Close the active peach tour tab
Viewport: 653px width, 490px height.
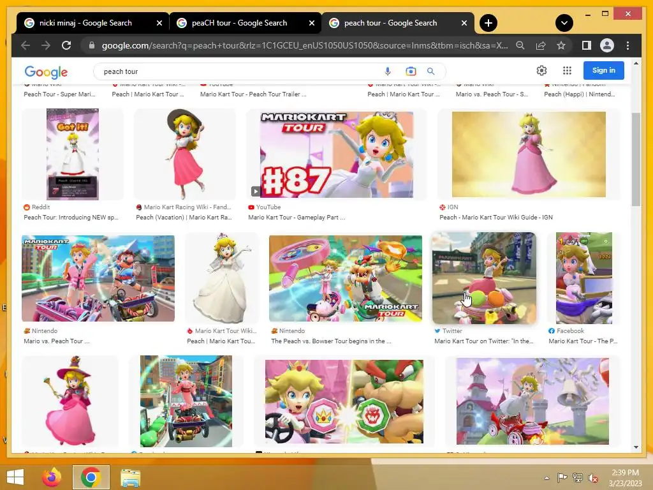464,23
